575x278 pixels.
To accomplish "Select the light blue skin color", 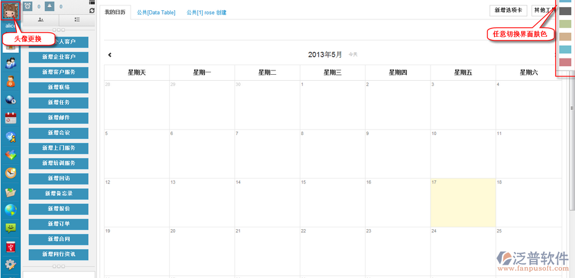I will click(x=565, y=49).
